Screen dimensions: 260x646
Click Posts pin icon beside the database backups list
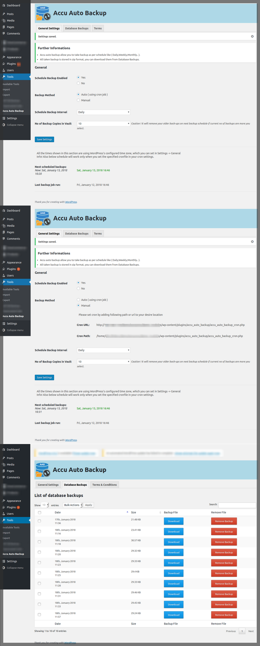point(4,458)
